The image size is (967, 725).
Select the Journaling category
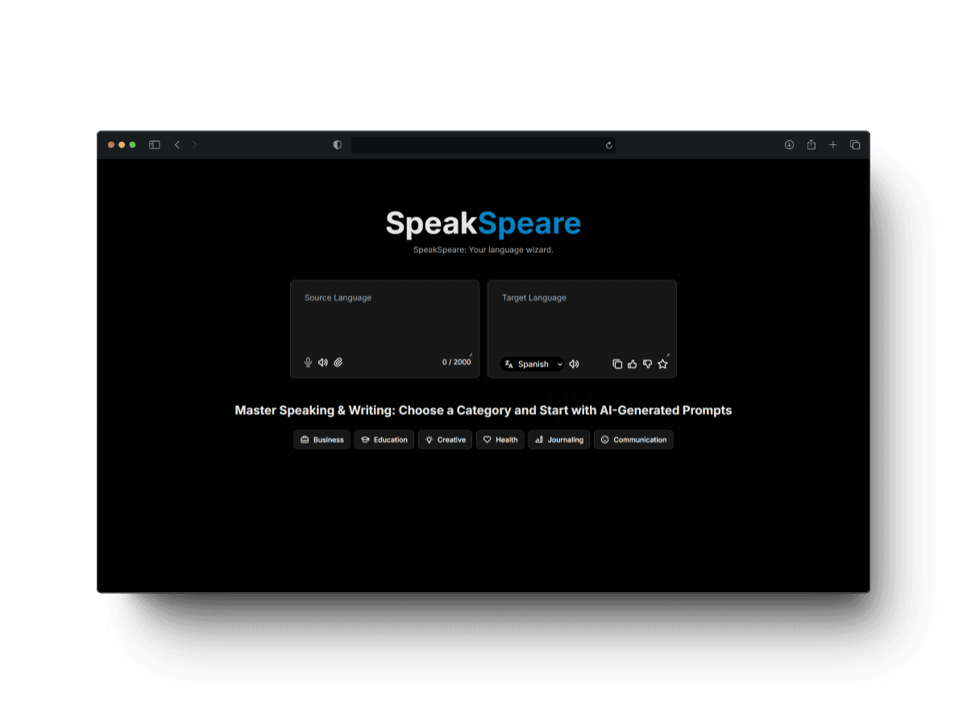pyautogui.click(x=559, y=440)
